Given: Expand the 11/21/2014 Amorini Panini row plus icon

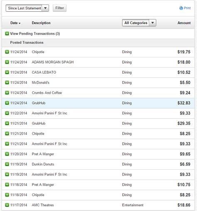Looking at the screenshot, I should (7, 144).
